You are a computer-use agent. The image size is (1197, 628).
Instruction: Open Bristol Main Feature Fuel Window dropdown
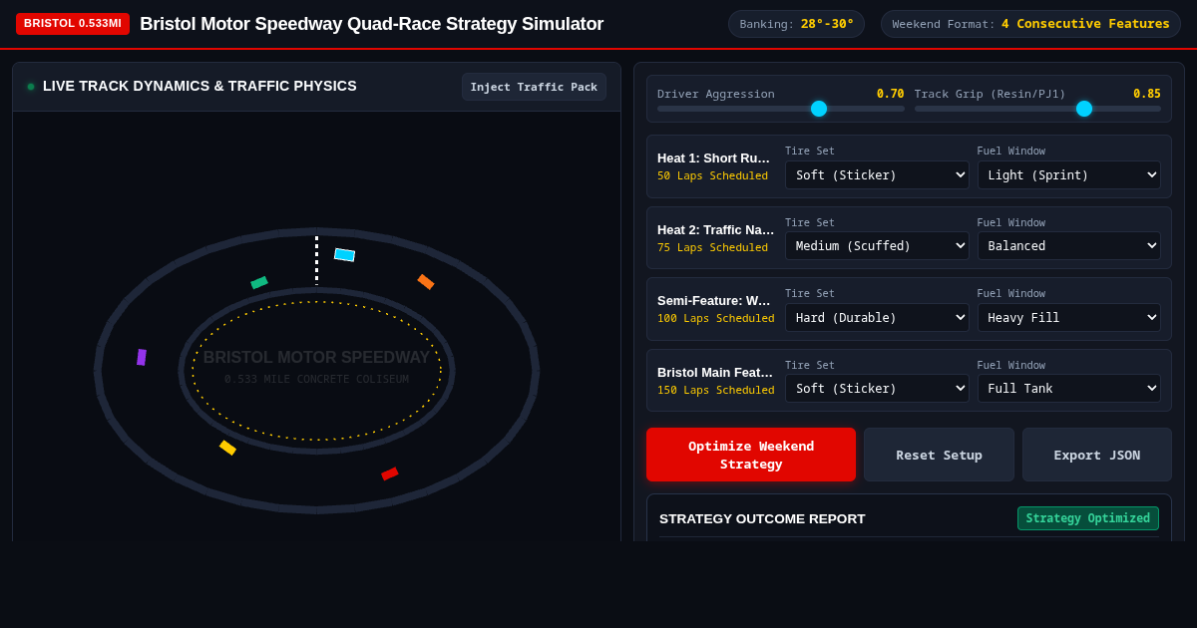1069,389
